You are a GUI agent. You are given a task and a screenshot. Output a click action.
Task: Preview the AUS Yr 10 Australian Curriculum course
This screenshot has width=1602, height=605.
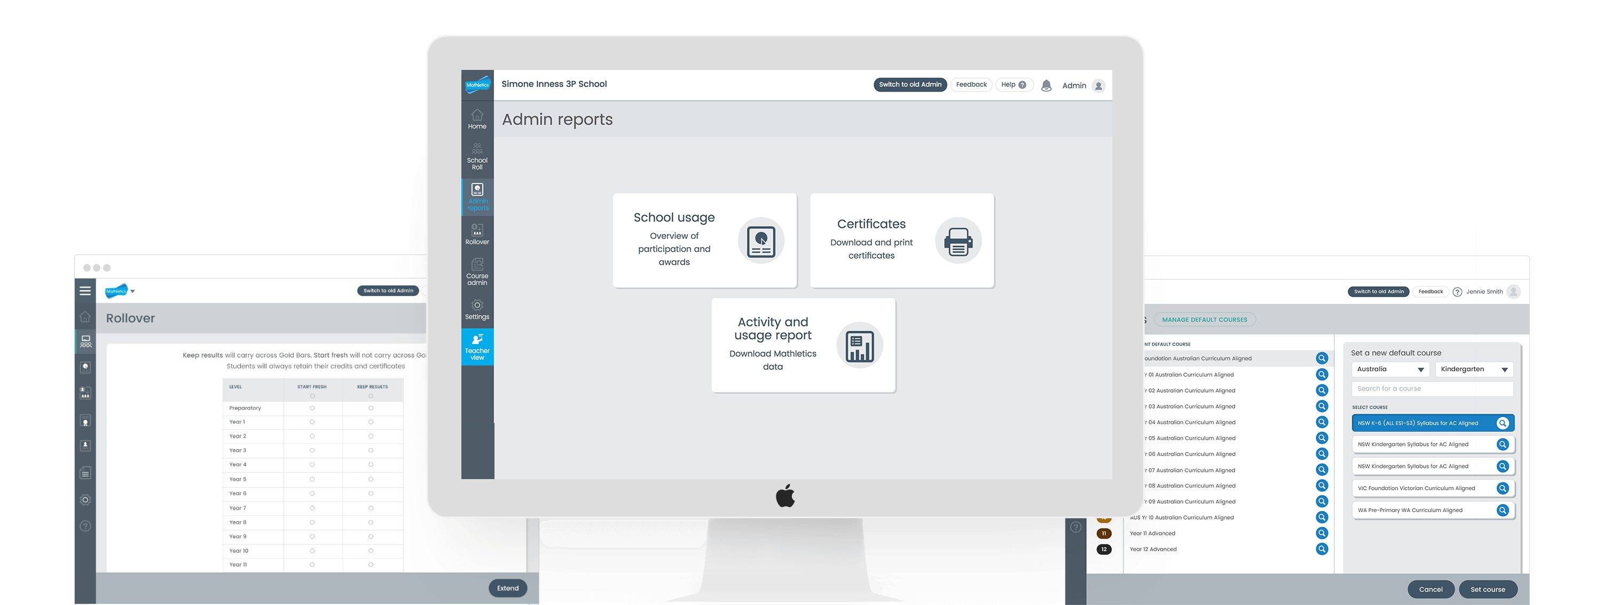click(1322, 518)
